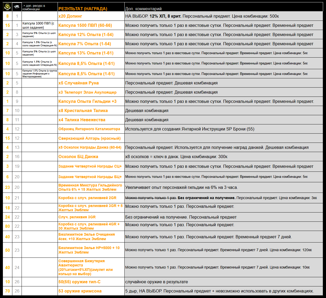Click the Капсула 12% Опыта (1-54) reward
Screen dimensions: 326x298
(x=86, y=34)
